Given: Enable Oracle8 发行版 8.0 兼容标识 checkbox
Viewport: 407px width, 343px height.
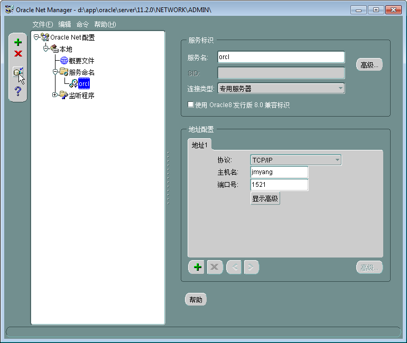Looking at the screenshot, I should [191, 104].
